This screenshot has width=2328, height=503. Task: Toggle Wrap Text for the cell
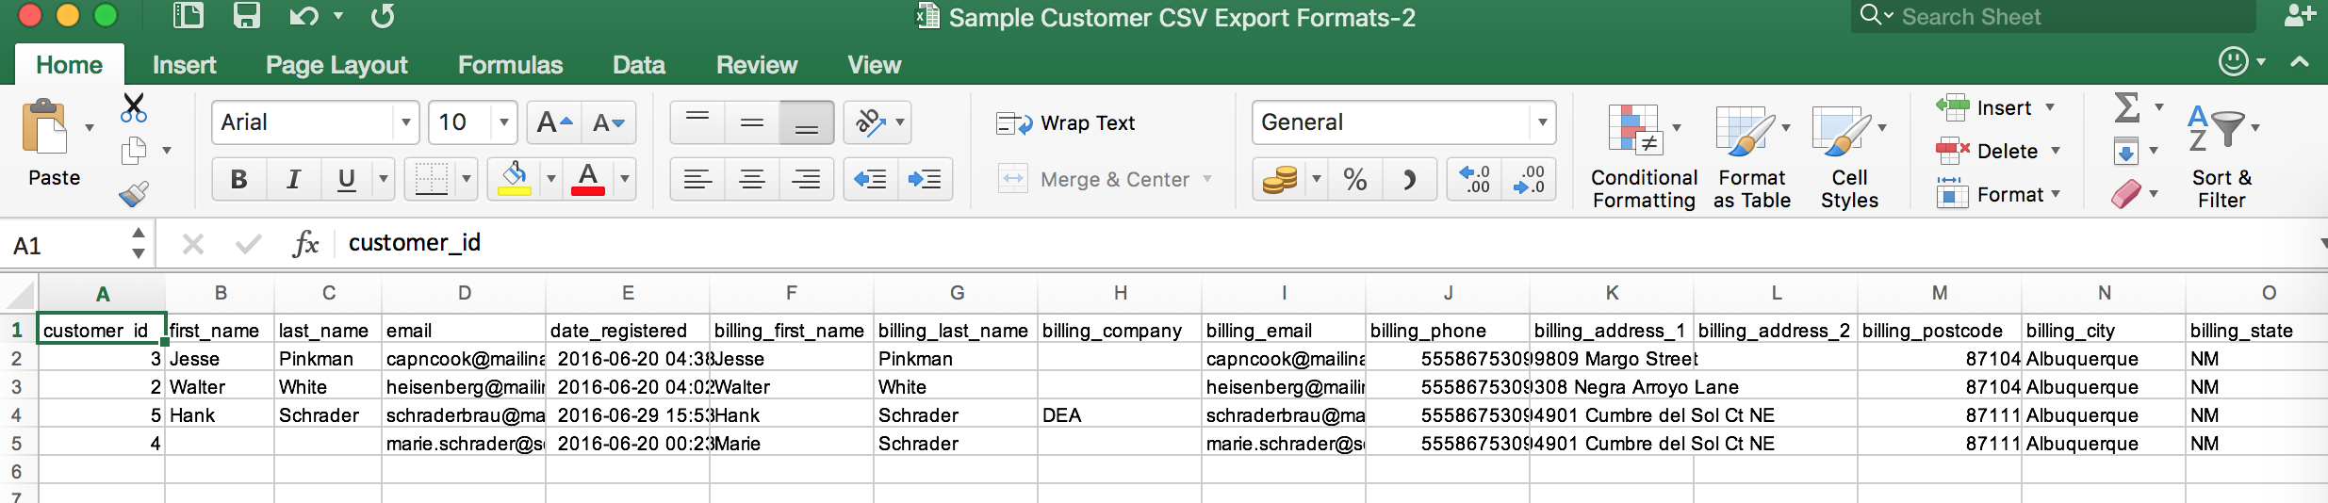(1066, 123)
